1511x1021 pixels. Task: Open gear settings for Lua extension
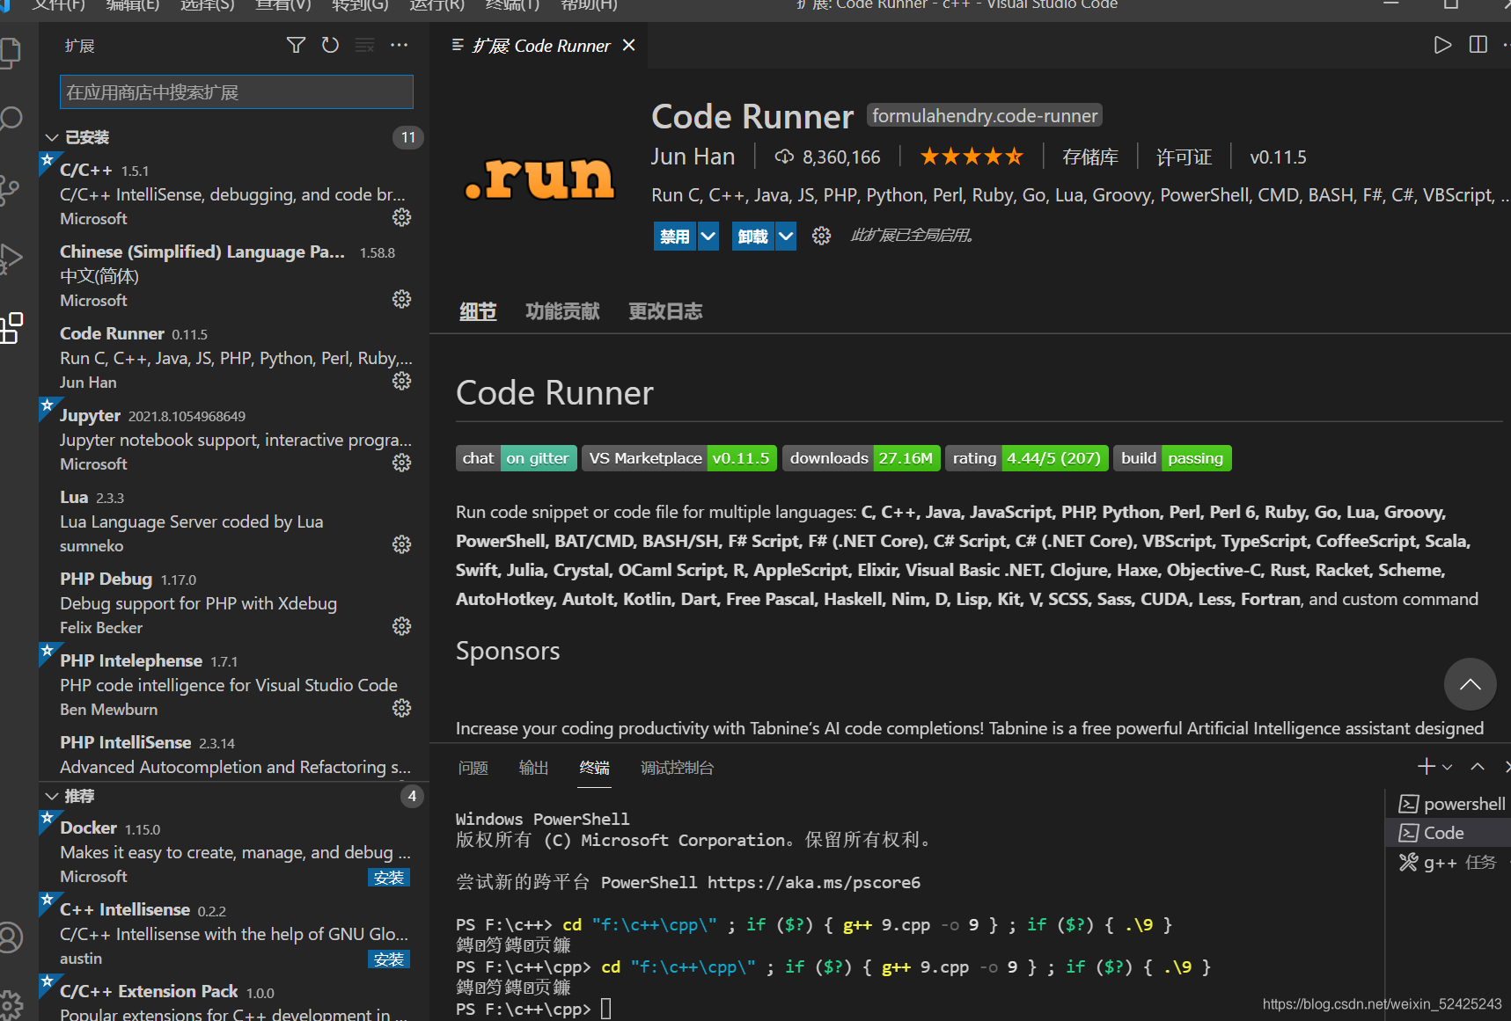pos(401,544)
